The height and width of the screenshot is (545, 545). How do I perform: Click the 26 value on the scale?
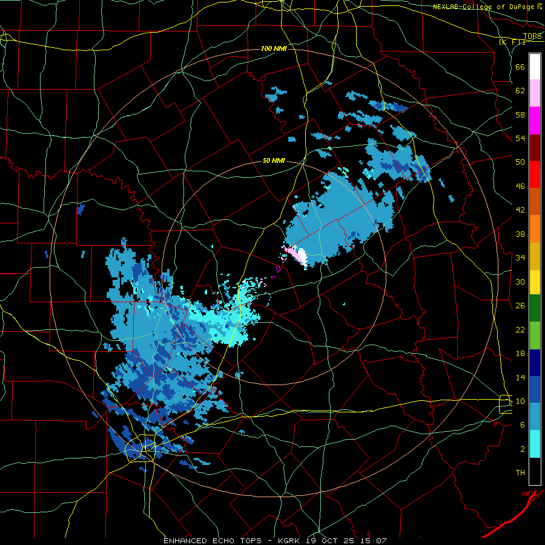pos(520,306)
